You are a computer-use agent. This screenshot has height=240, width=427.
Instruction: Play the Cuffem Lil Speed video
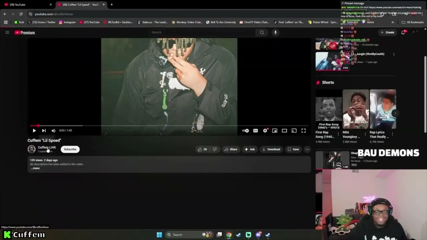34,131
